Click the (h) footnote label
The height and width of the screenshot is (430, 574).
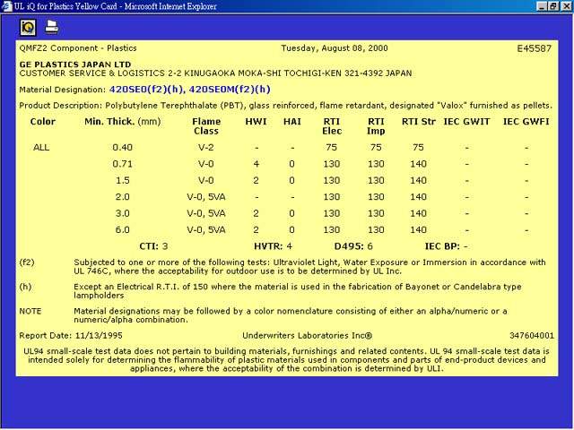(x=25, y=287)
